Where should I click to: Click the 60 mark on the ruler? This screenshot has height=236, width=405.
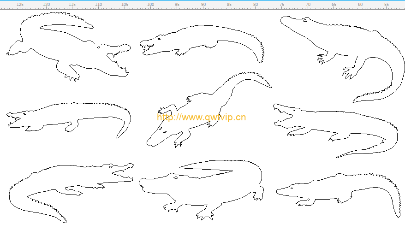pyautogui.click(x=360, y=5)
